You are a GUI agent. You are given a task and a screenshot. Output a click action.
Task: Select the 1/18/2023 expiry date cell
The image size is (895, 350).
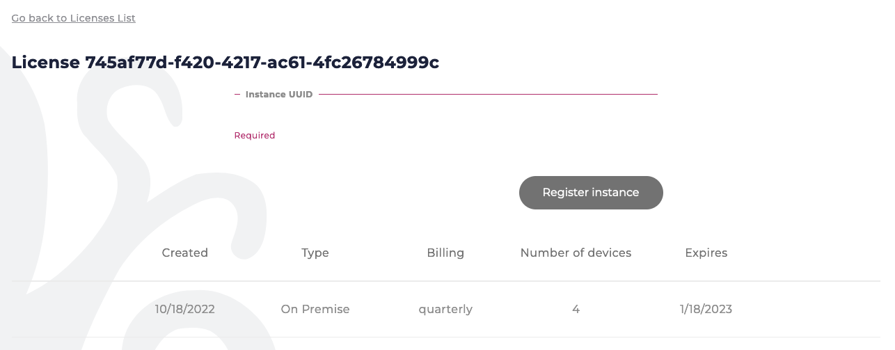706,309
